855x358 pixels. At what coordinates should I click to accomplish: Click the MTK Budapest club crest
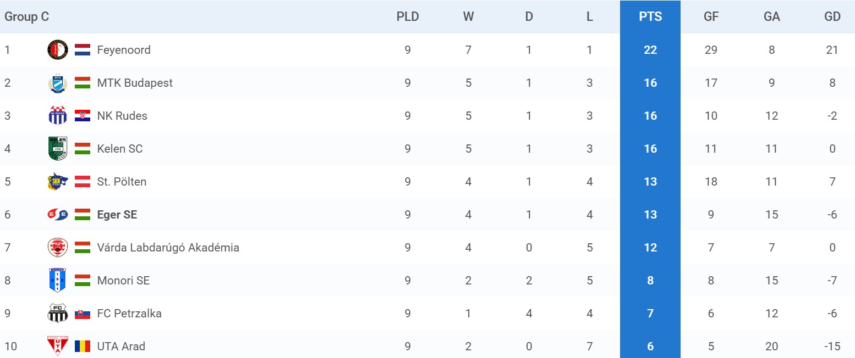point(57,83)
